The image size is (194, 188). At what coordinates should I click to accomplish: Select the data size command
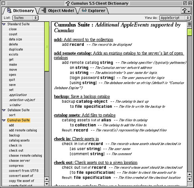(x=15, y=39)
